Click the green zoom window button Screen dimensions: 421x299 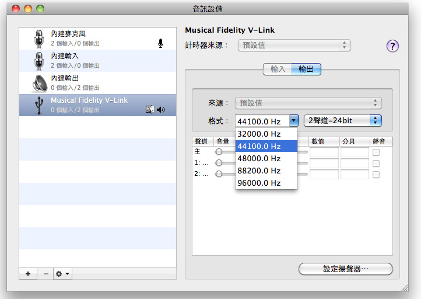pos(40,9)
